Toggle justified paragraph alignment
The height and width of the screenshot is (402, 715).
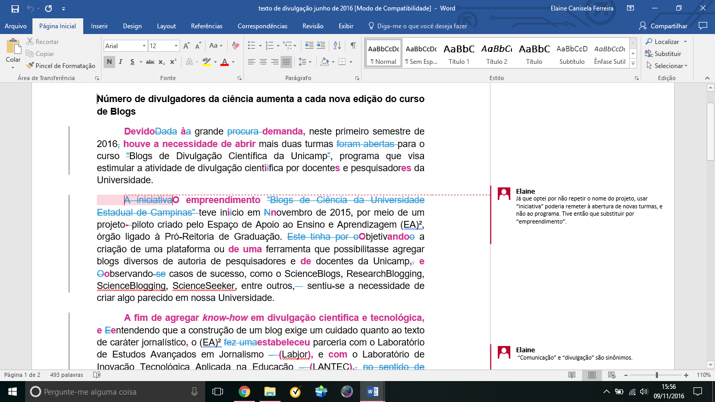(286, 62)
